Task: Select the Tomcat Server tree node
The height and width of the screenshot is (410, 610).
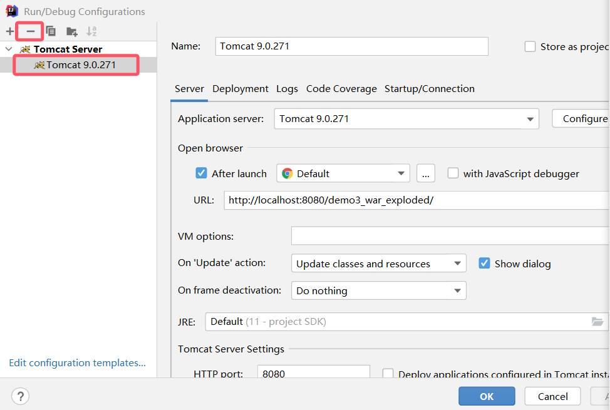Action: (68, 49)
